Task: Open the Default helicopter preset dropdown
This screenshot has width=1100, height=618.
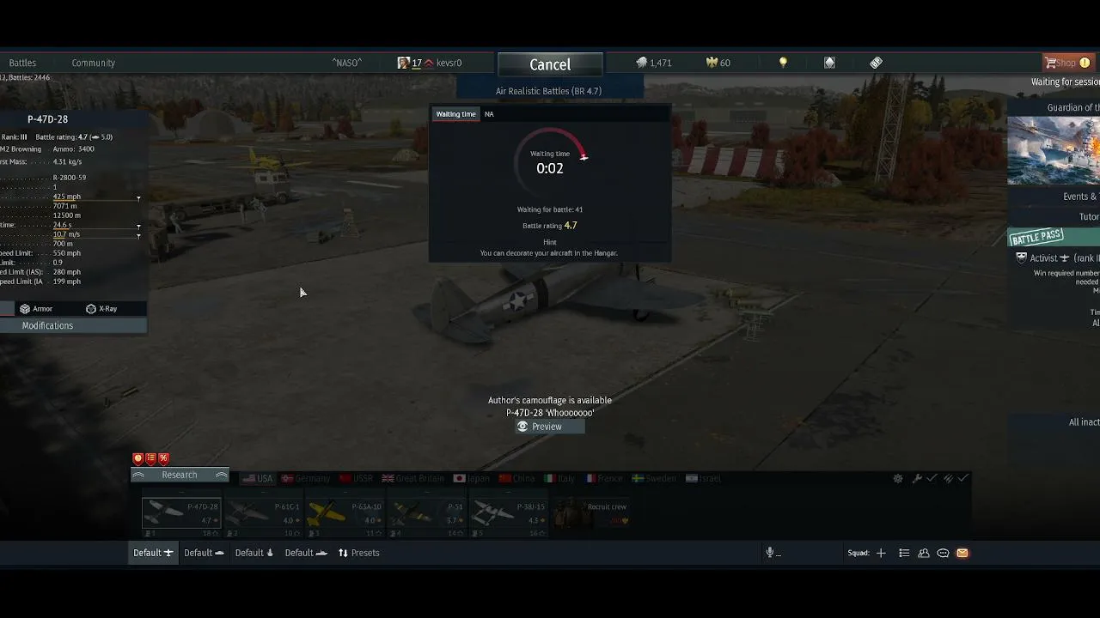Action: 254,553
